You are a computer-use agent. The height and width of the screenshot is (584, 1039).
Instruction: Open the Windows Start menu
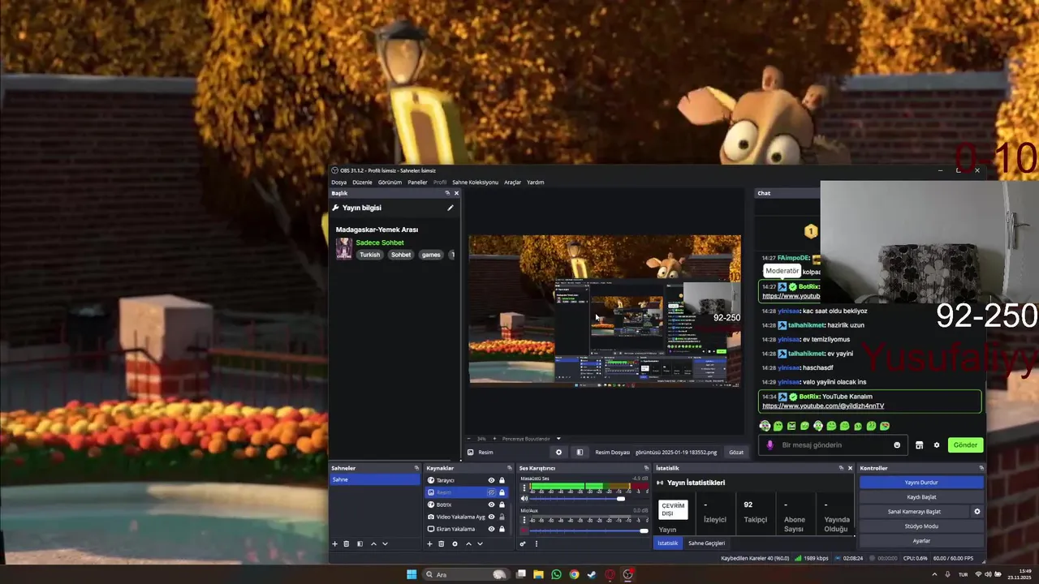412,574
